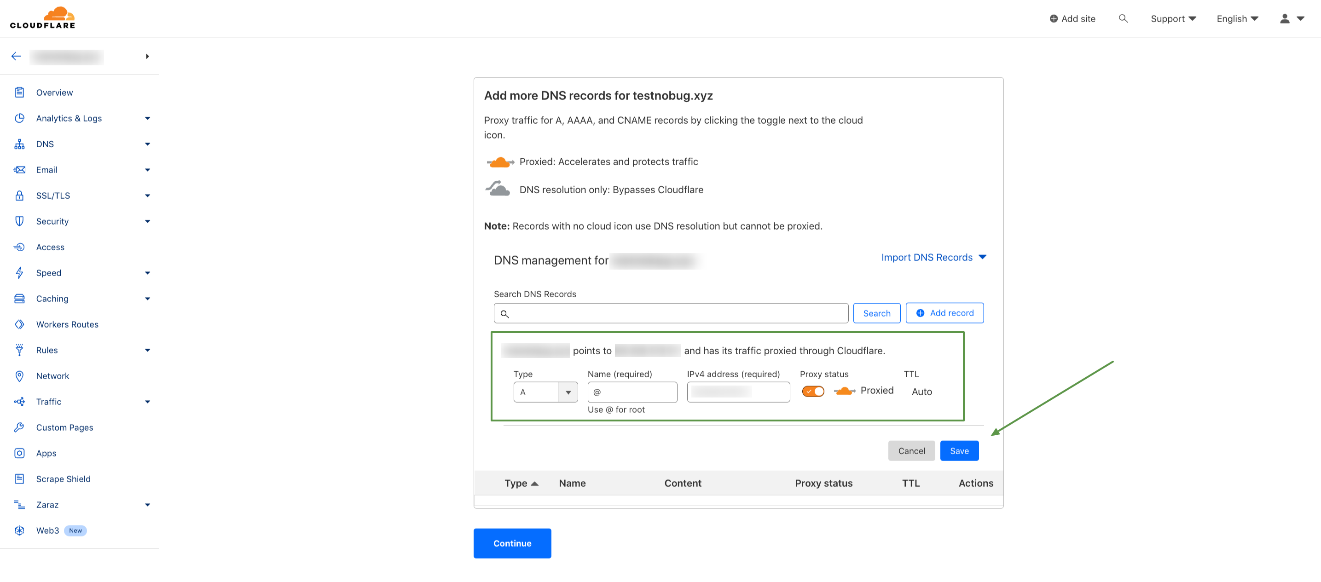Viewport: 1321px width, 582px height.
Task: Sort table by Type column header
Action: pyautogui.click(x=521, y=483)
